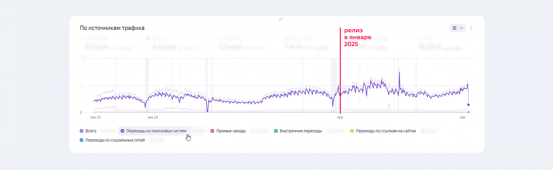Click the purple endpoint dot on chart

pos(468,105)
